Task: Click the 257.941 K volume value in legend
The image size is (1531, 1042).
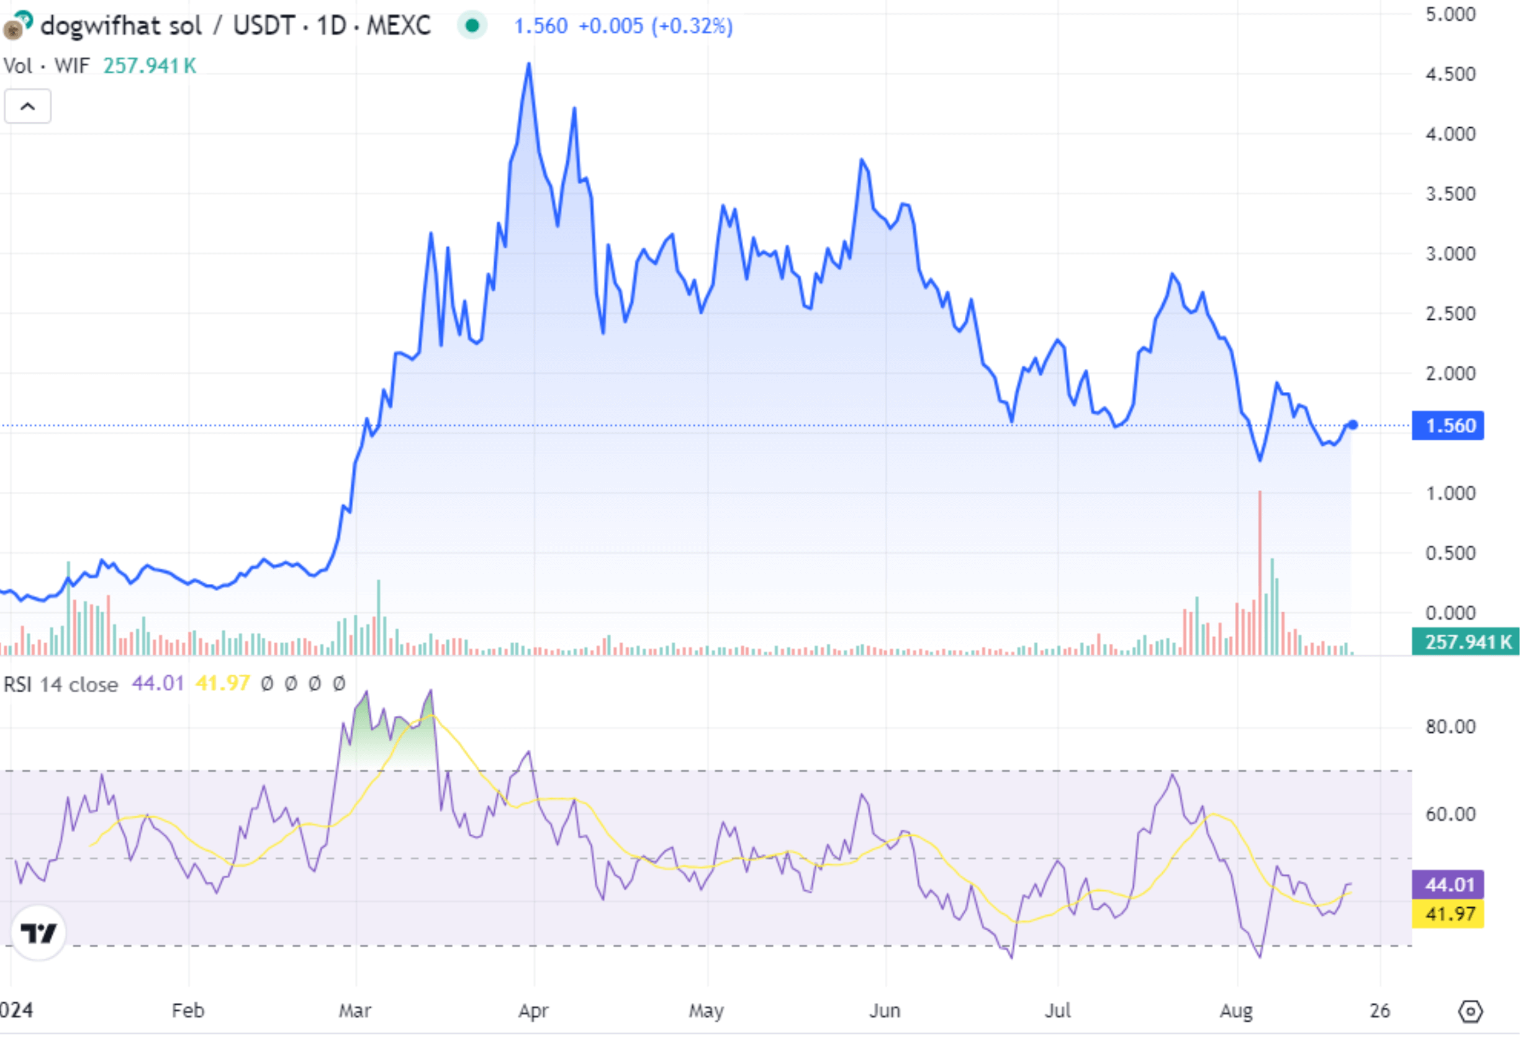Action: pyautogui.click(x=150, y=66)
